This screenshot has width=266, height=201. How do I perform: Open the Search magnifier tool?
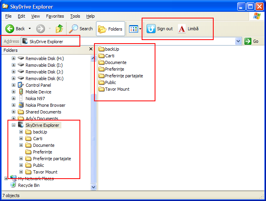(x=73, y=29)
